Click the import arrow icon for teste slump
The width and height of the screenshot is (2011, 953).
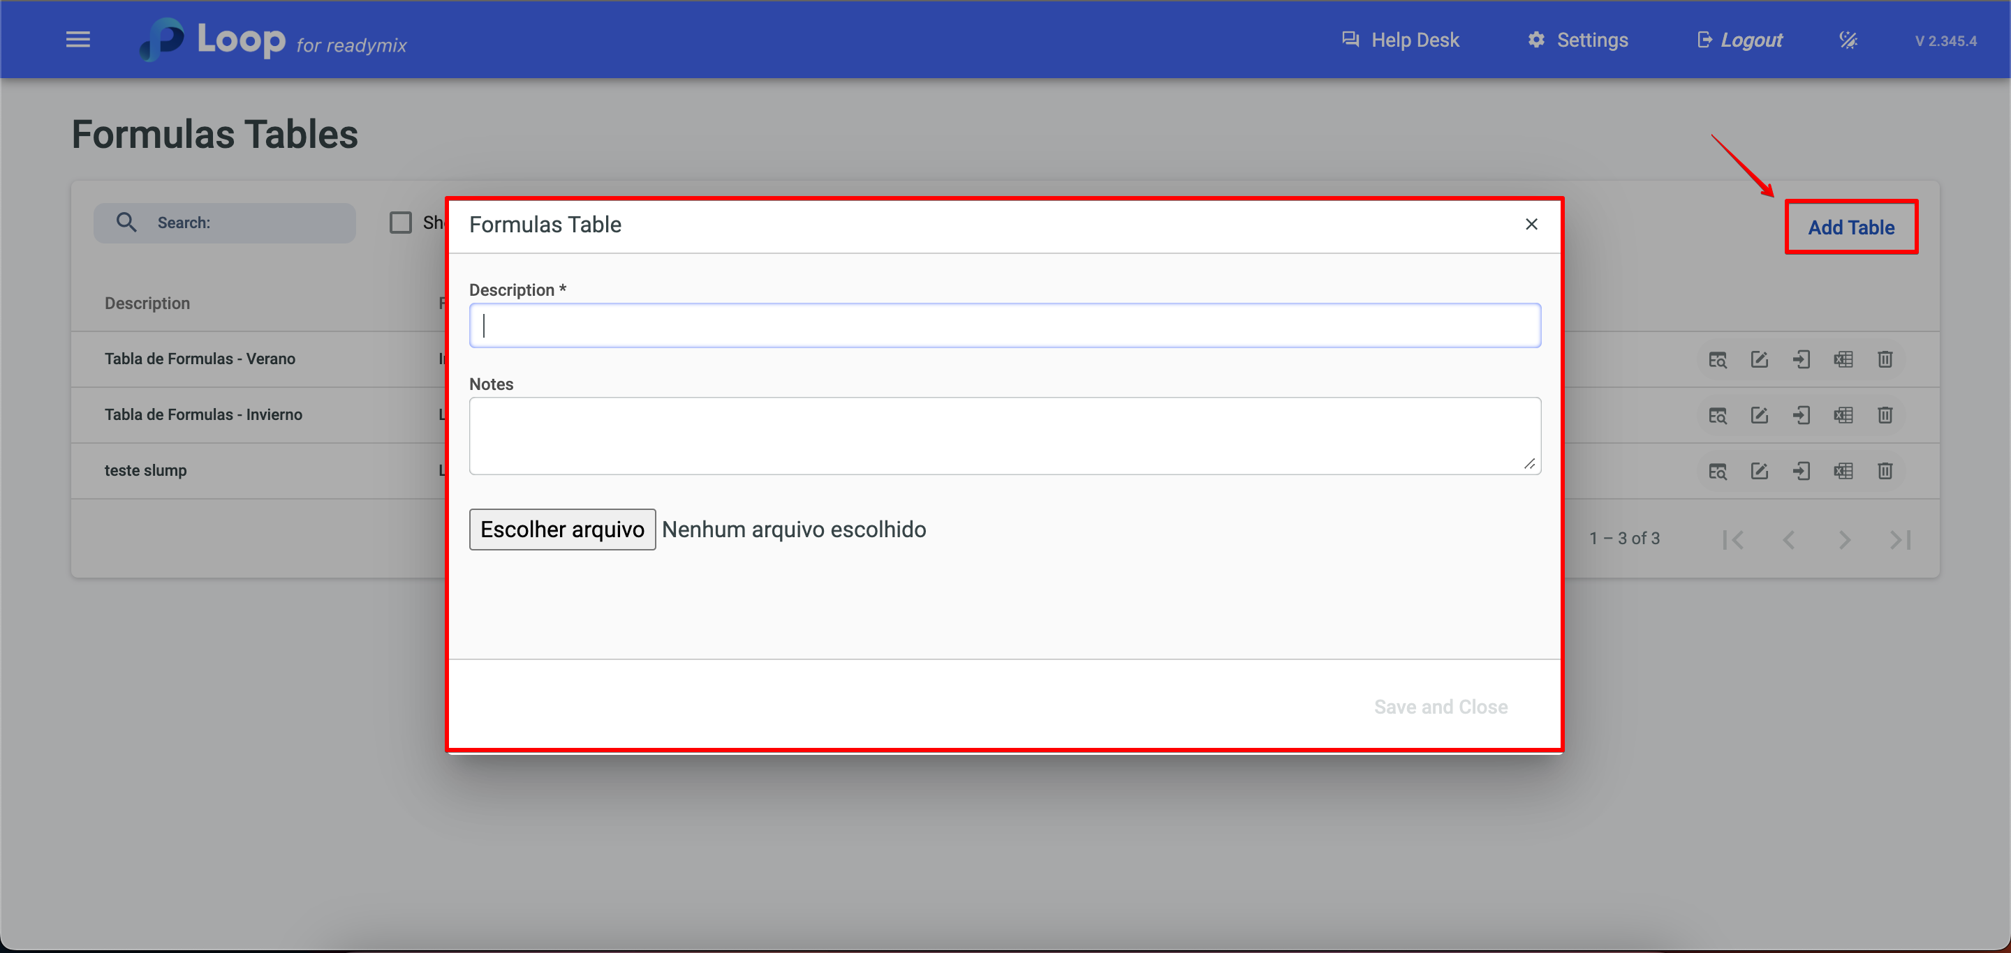point(1801,471)
